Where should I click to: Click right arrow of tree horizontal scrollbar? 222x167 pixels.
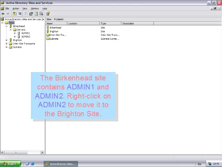42,152
